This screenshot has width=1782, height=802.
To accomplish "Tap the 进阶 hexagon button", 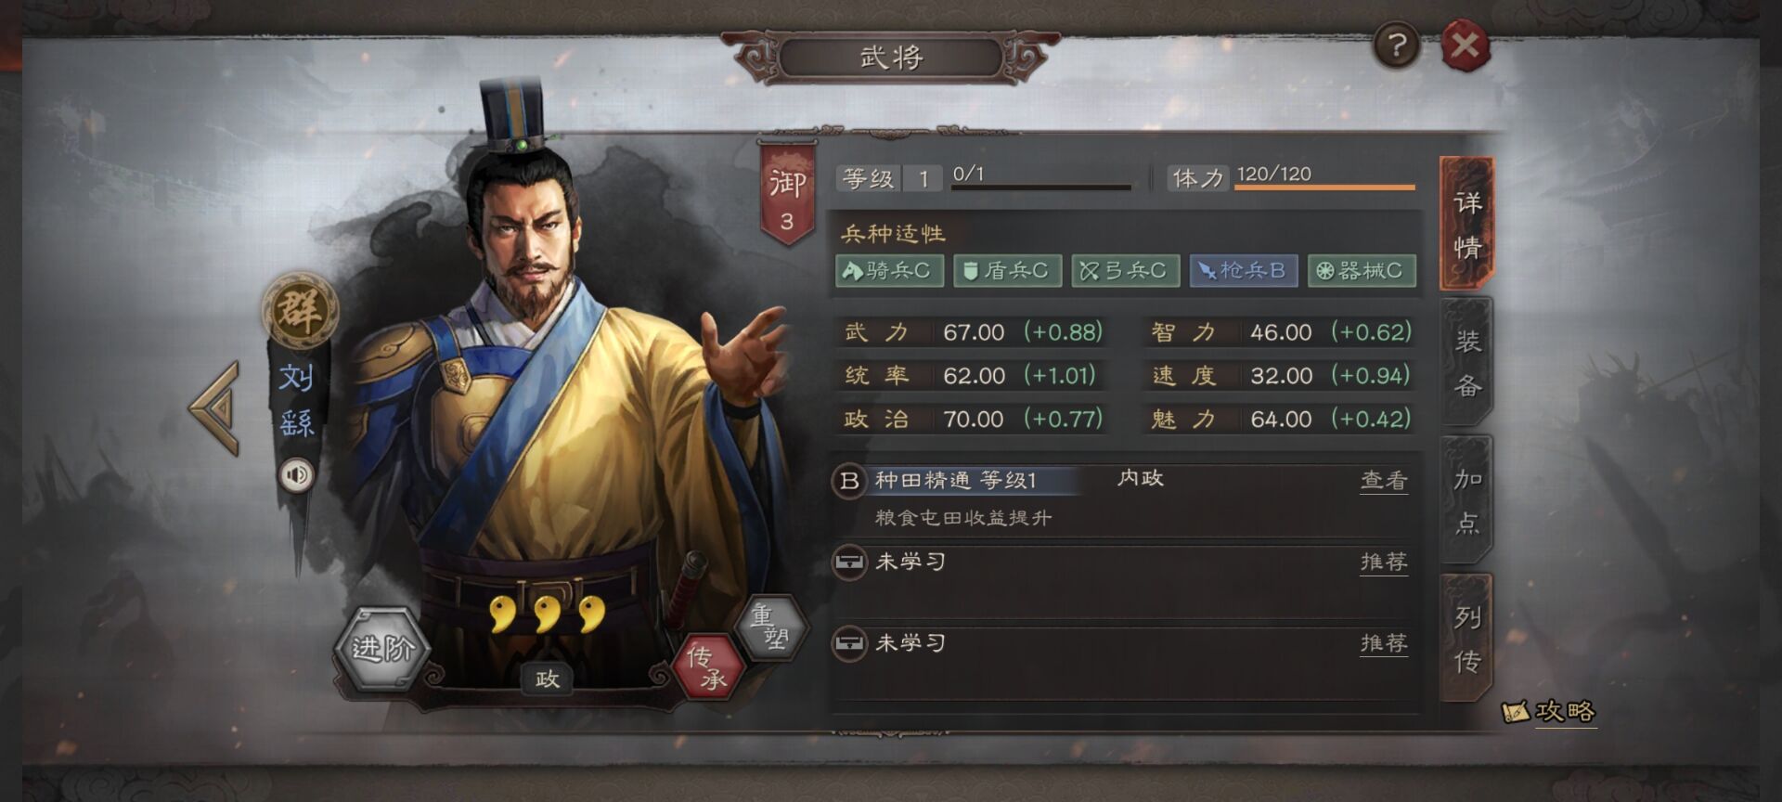I will tap(382, 648).
